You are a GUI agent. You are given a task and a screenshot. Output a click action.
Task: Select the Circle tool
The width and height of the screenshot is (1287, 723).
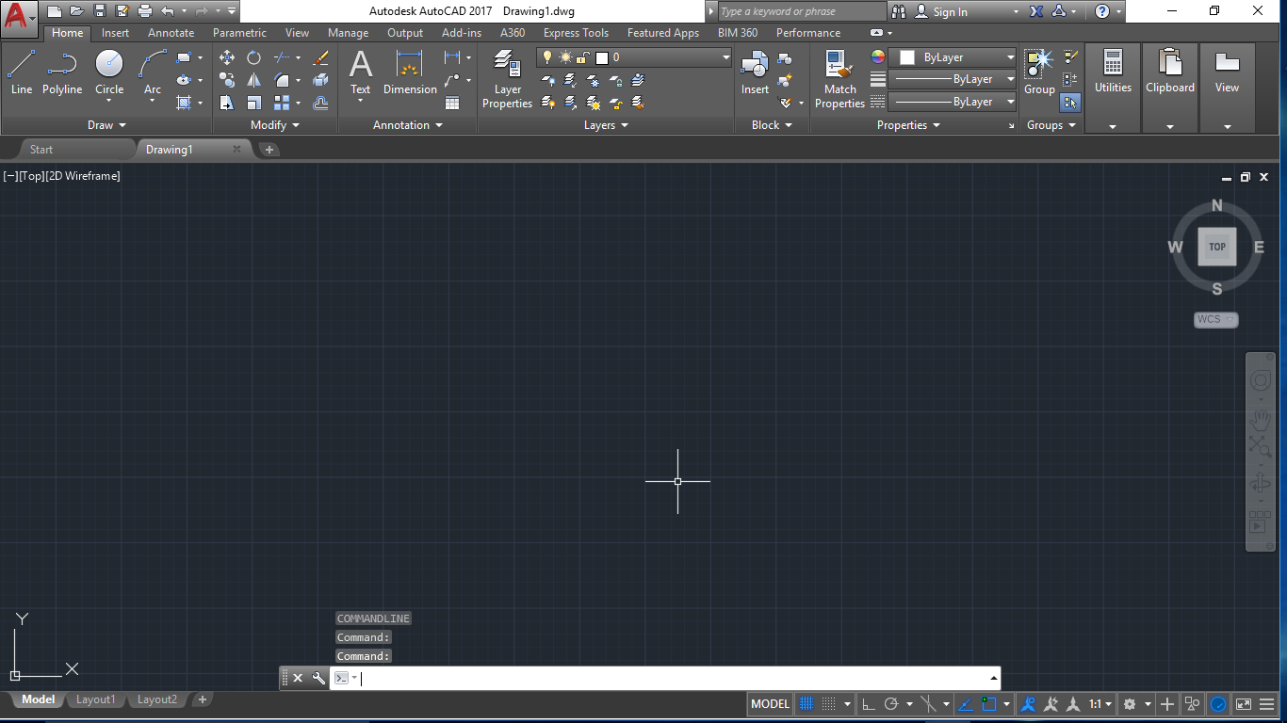108,66
